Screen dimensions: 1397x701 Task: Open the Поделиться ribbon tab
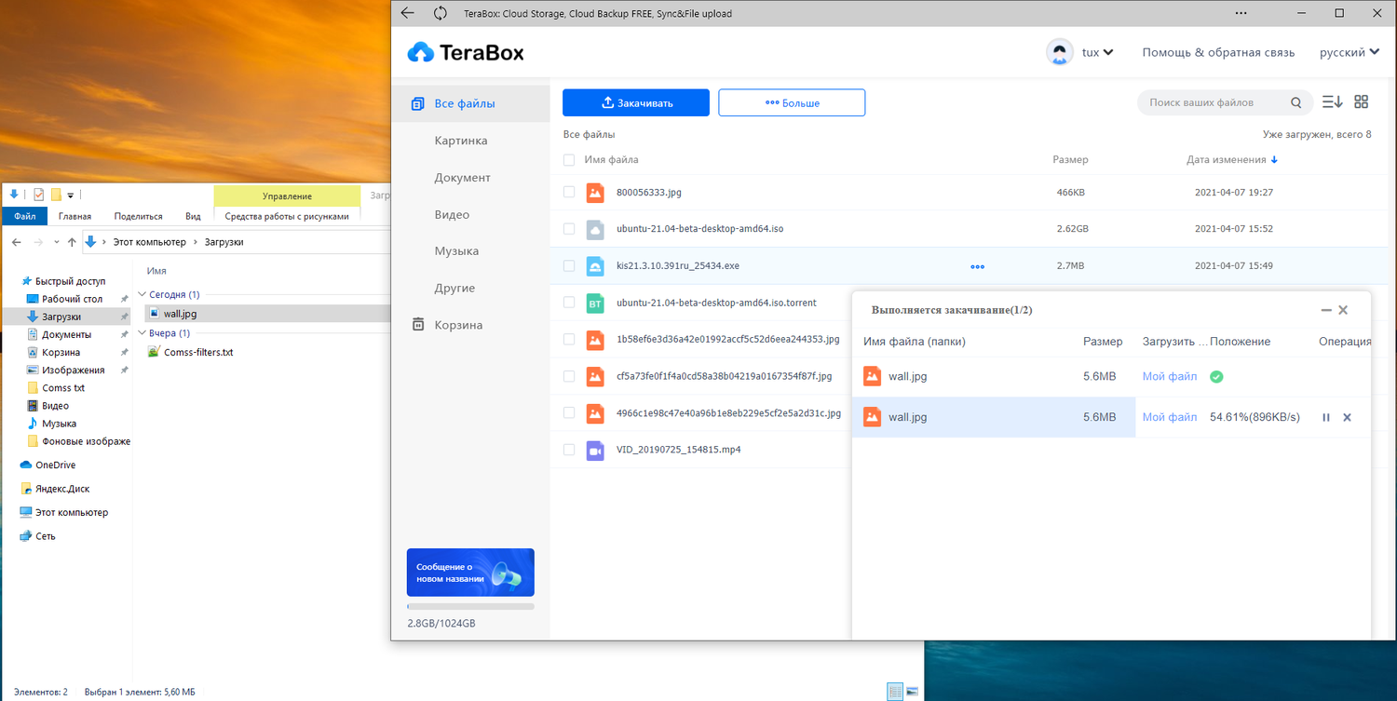[138, 216]
